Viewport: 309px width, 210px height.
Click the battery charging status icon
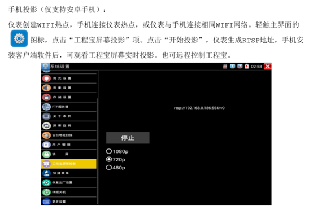coord(247,67)
